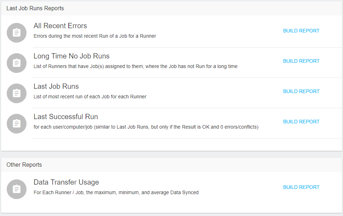343x216 pixels.
Task: Click the description under Data Transfer Usage
Action: (116, 192)
